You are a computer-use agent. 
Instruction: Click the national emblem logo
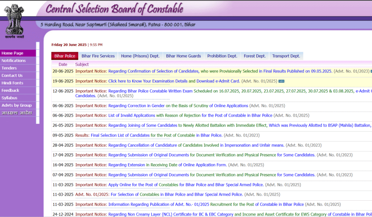[14, 21]
